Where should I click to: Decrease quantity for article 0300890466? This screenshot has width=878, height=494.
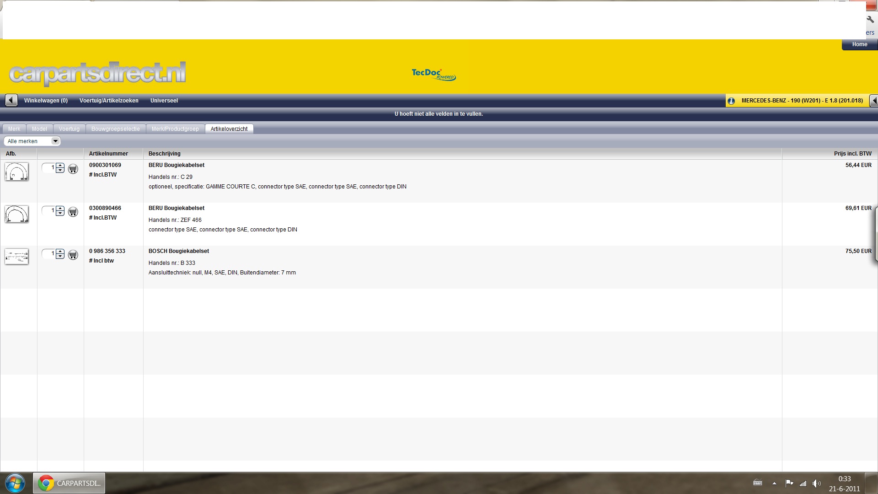(60, 214)
